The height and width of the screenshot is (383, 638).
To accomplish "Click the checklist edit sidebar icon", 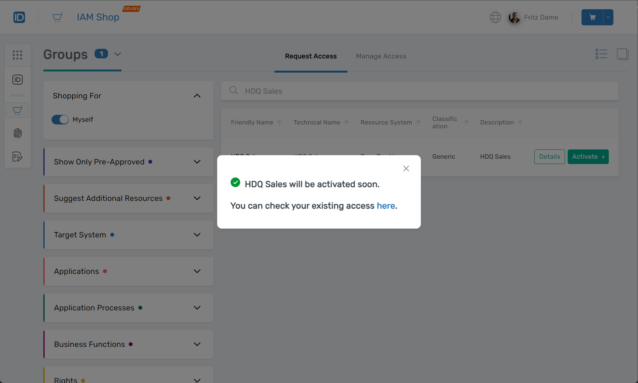I will 18,156.
